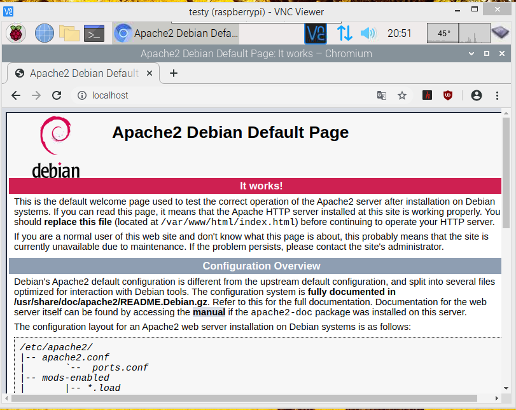The width and height of the screenshot is (516, 410).
Task: Launch the Terminal from the taskbar
Action: (94, 33)
